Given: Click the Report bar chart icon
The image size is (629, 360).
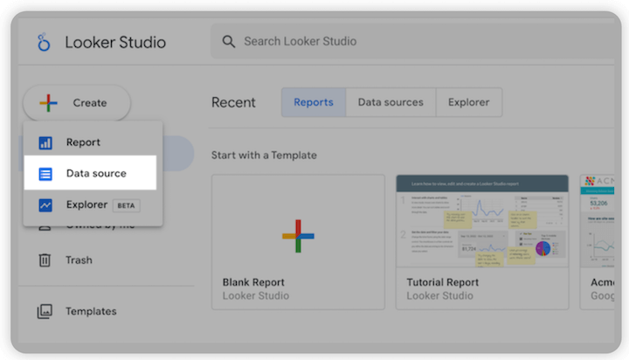Looking at the screenshot, I should [x=45, y=142].
